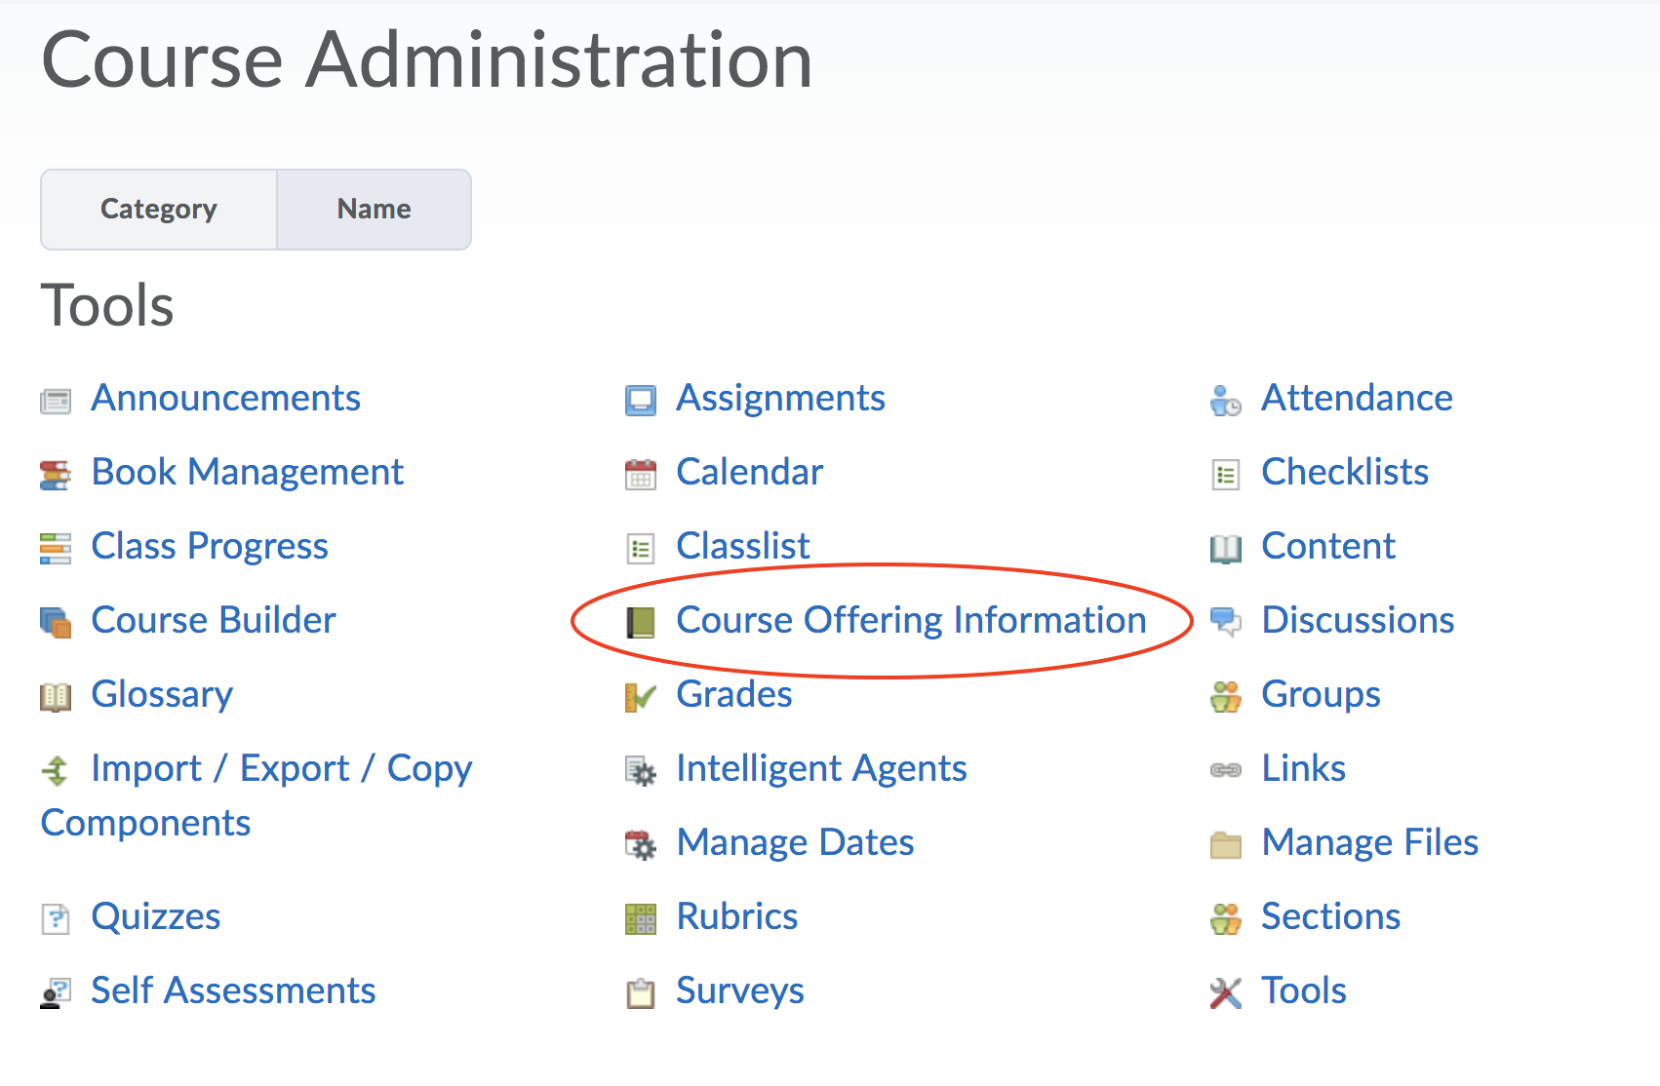
Task: Click the Manage Files folder icon
Action: click(x=1225, y=844)
